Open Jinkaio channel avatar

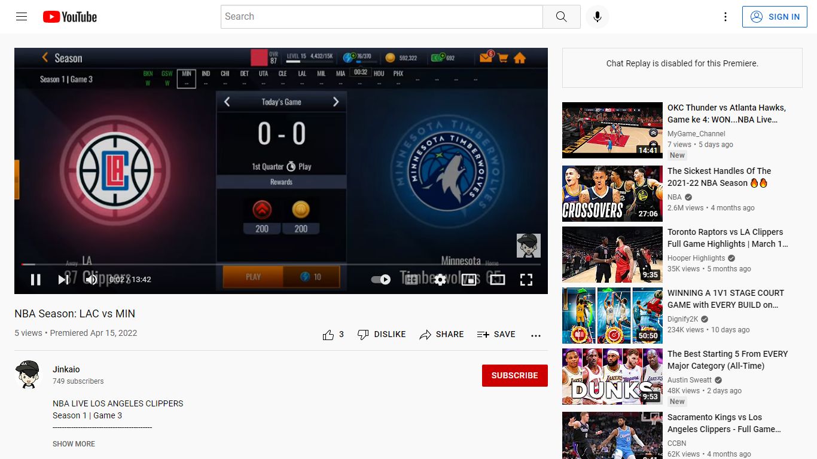point(28,375)
